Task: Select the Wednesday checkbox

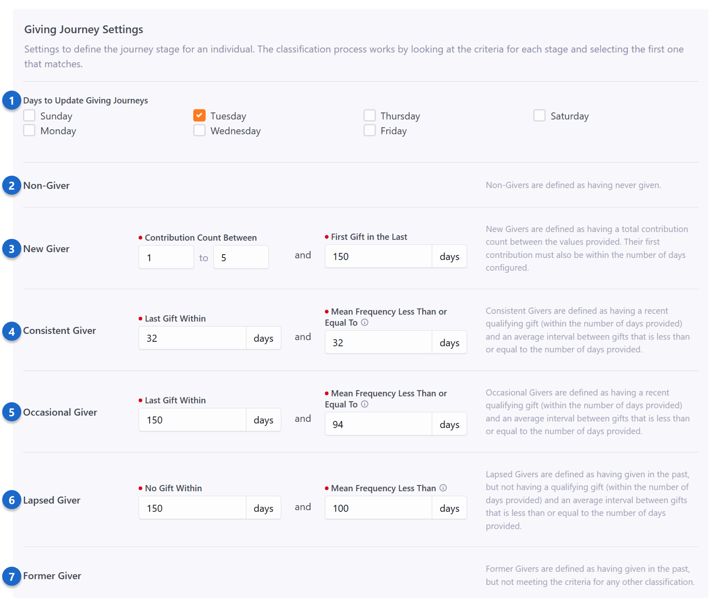Action: click(199, 130)
